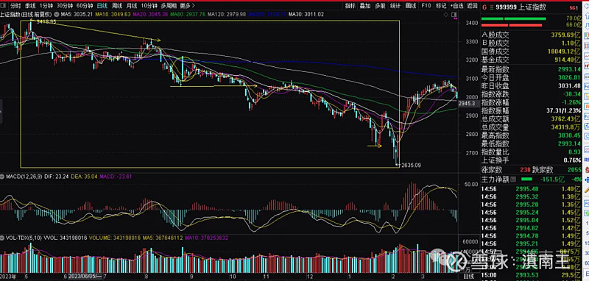Click the 国债成交 row

tap(531, 51)
